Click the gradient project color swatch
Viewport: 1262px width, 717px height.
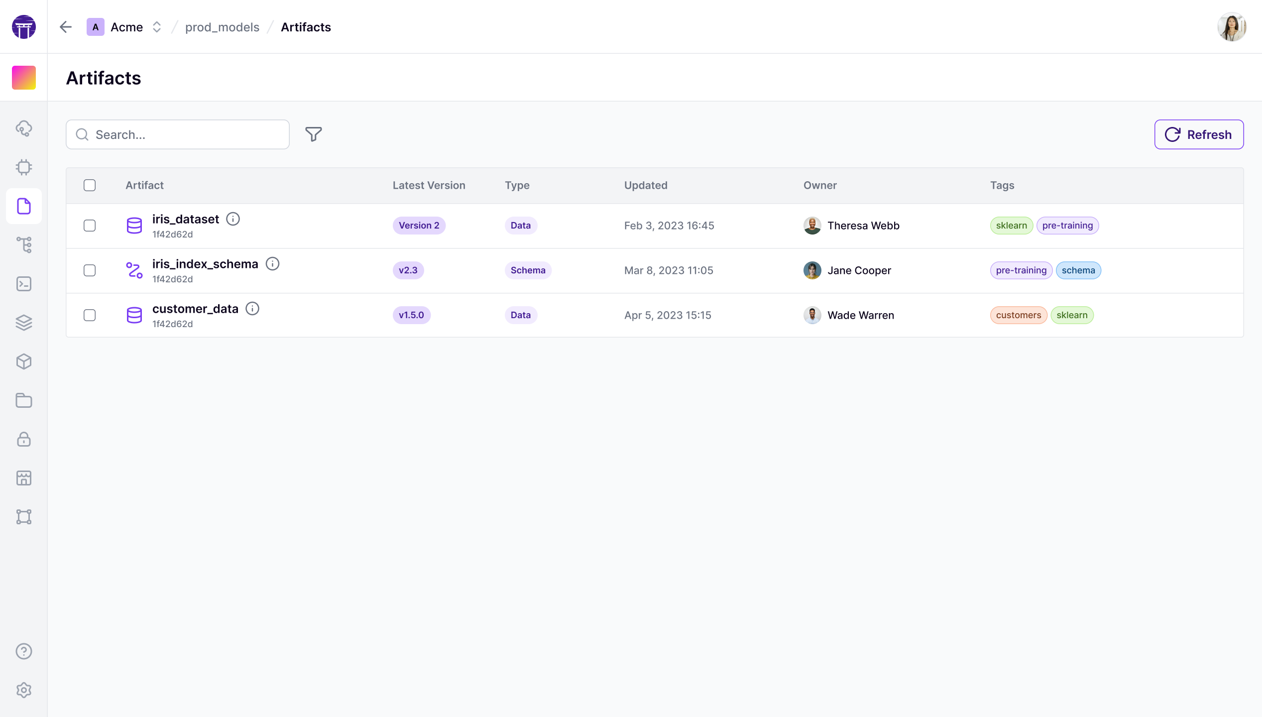[x=24, y=78]
